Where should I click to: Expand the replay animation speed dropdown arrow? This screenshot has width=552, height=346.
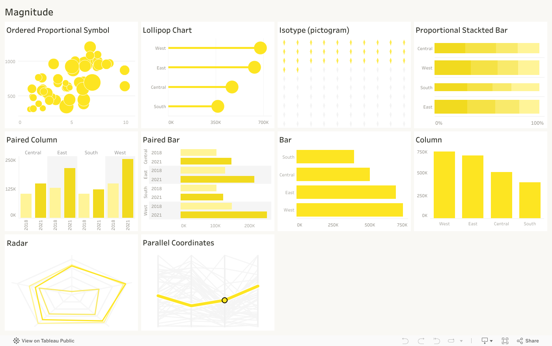coord(461,341)
